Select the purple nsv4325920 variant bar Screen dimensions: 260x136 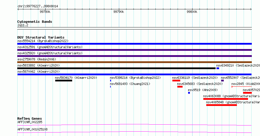[134, 56]
